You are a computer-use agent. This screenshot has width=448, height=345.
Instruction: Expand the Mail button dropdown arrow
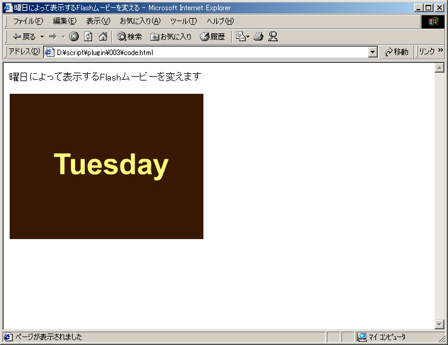point(248,36)
